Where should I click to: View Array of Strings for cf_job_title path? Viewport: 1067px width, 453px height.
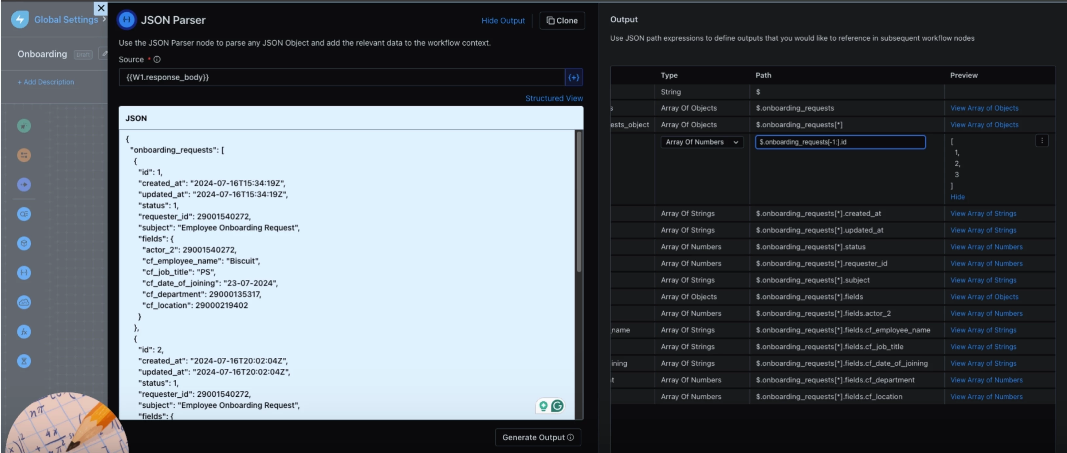983,347
